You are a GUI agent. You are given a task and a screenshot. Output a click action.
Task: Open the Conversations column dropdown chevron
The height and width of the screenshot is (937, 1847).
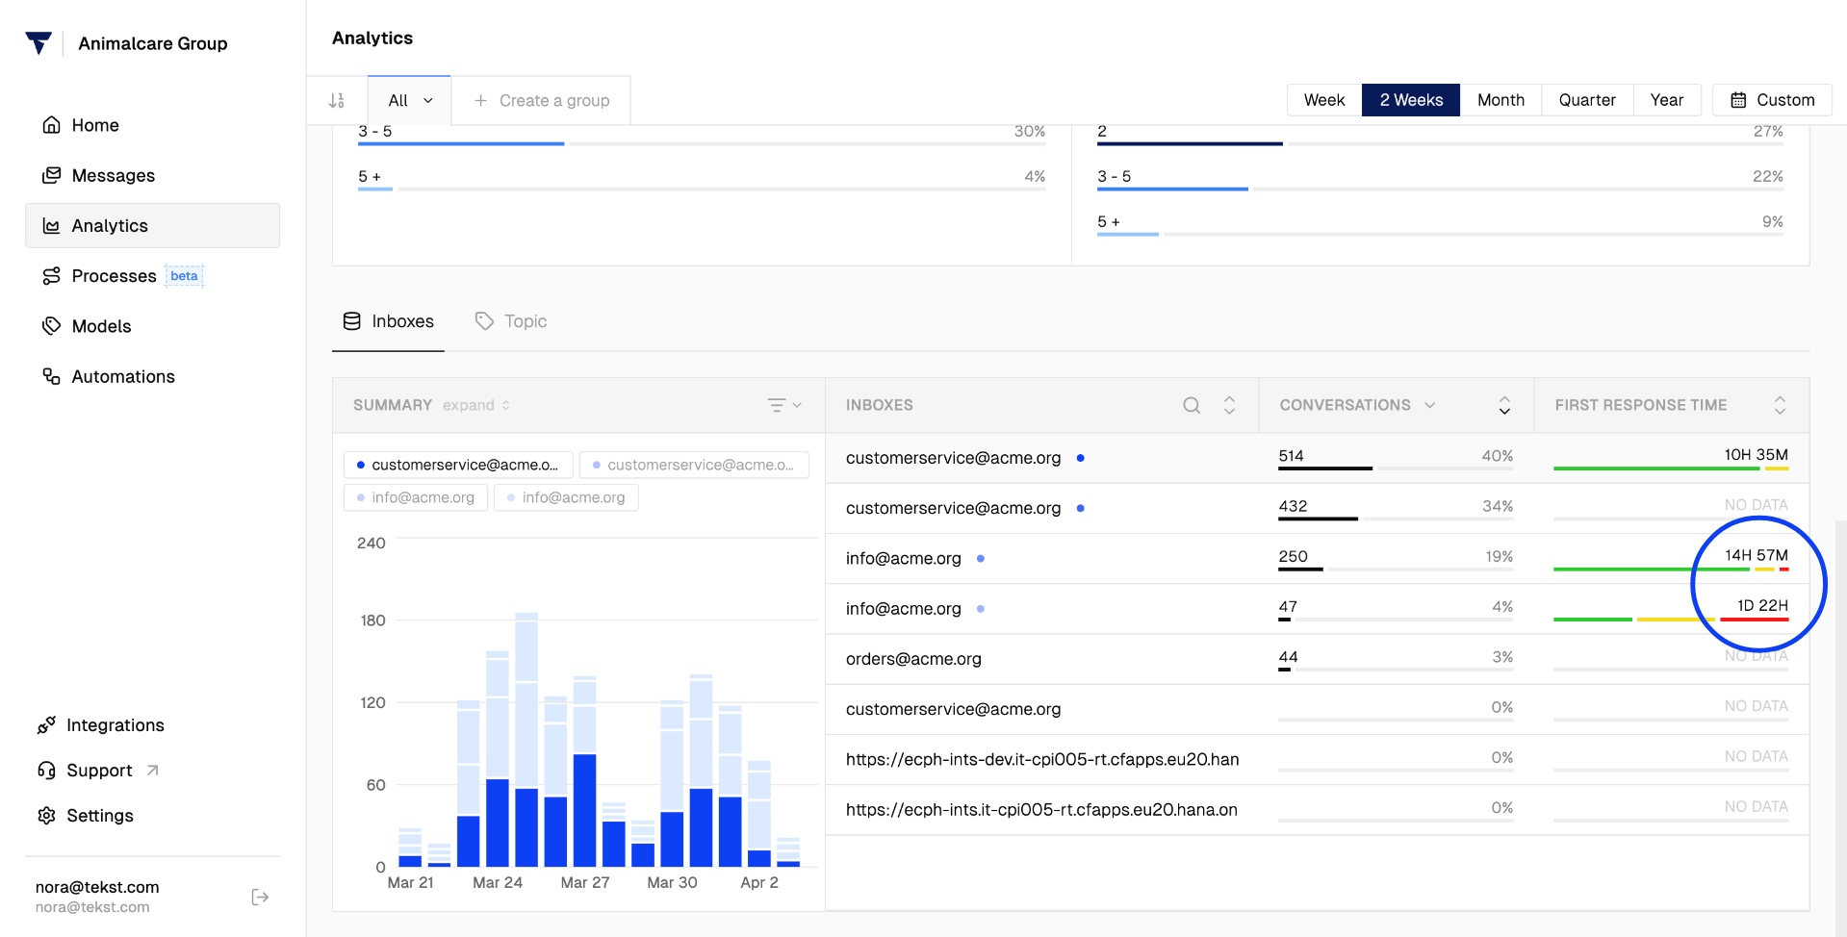pyautogui.click(x=1430, y=405)
